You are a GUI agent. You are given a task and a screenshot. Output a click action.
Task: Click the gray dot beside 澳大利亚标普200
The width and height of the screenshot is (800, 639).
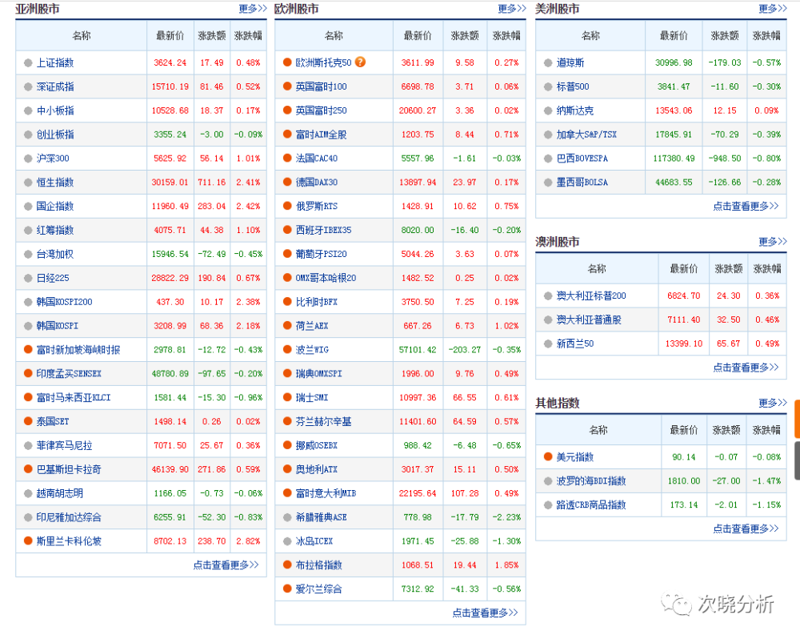point(548,295)
